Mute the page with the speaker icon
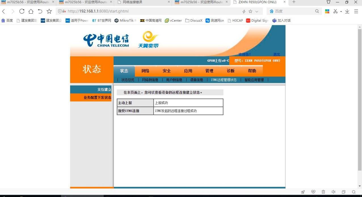The height and width of the screenshot is (197, 362). click(x=333, y=192)
